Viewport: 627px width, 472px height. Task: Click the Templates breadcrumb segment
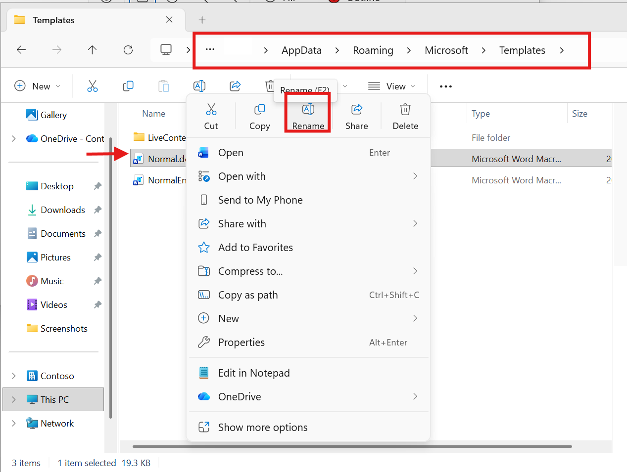[522, 50]
